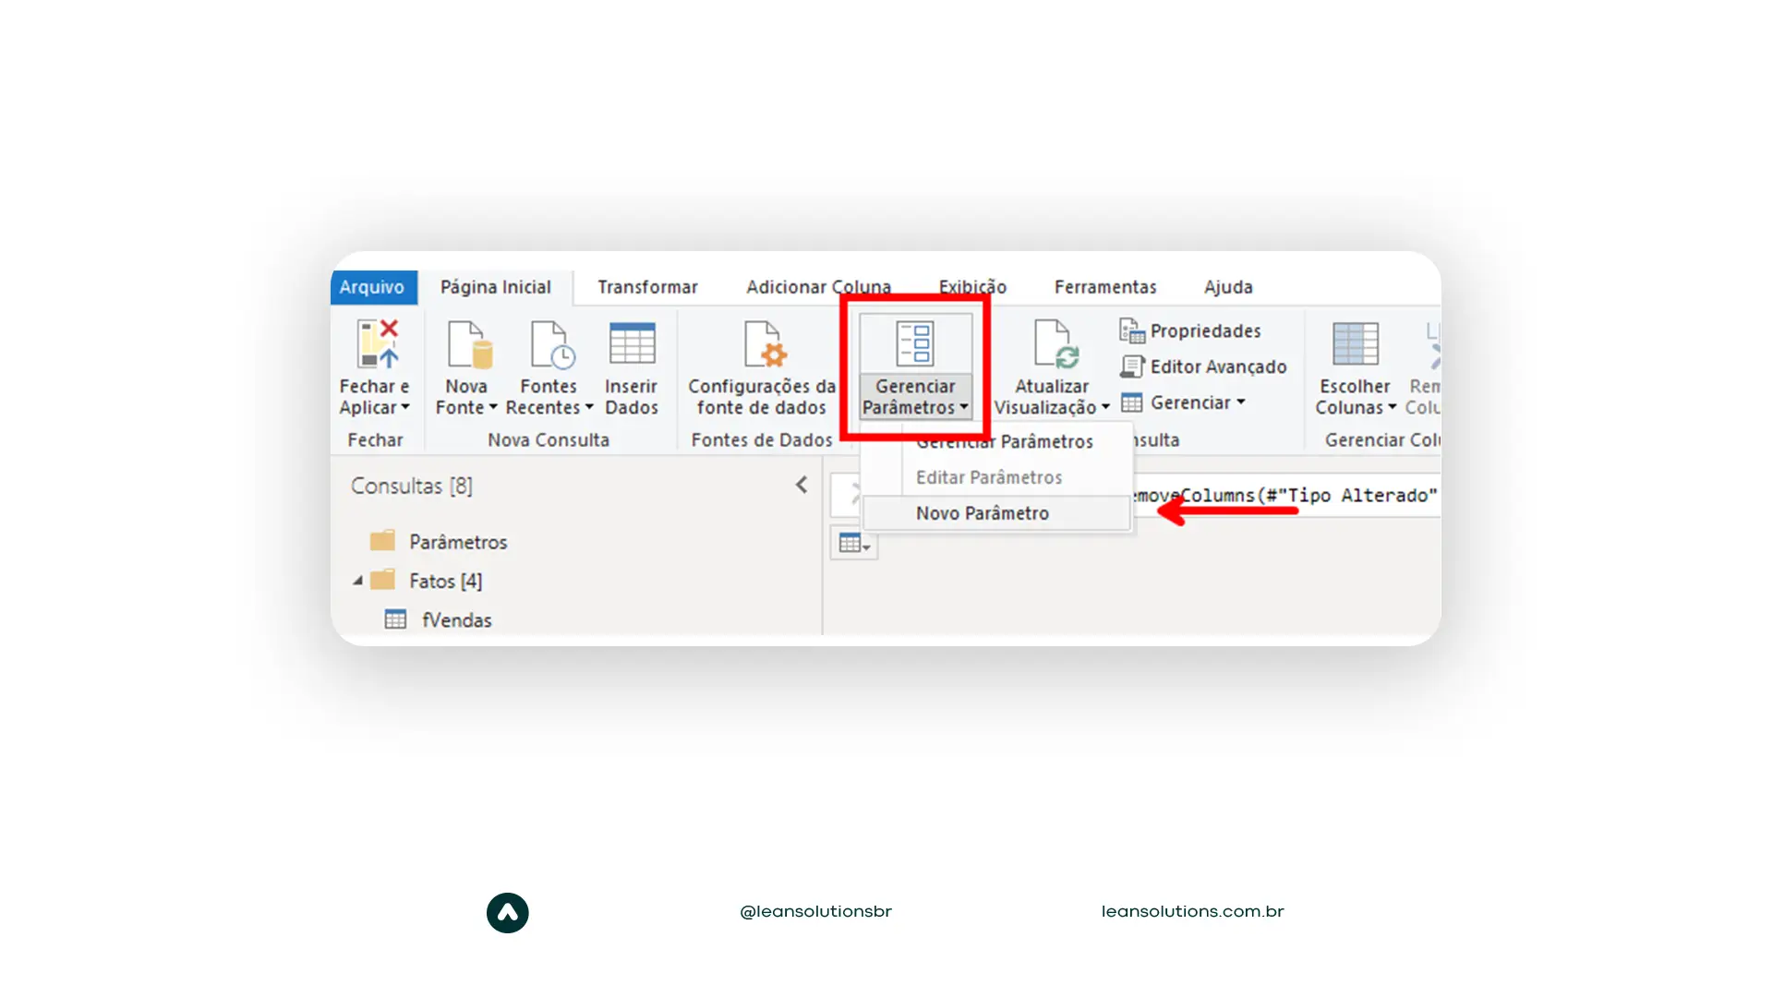The height and width of the screenshot is (997, 1773).
Task: Select Editar Parâmetros menu entry
Action: tap(997, 477)
